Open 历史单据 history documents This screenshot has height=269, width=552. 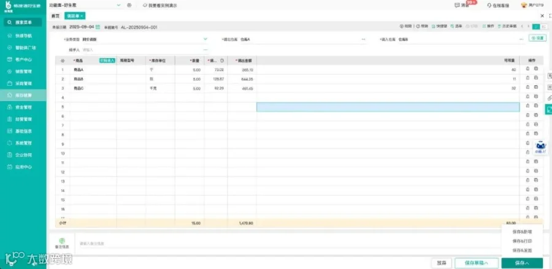pyautogui.click(x=507, y=26)
